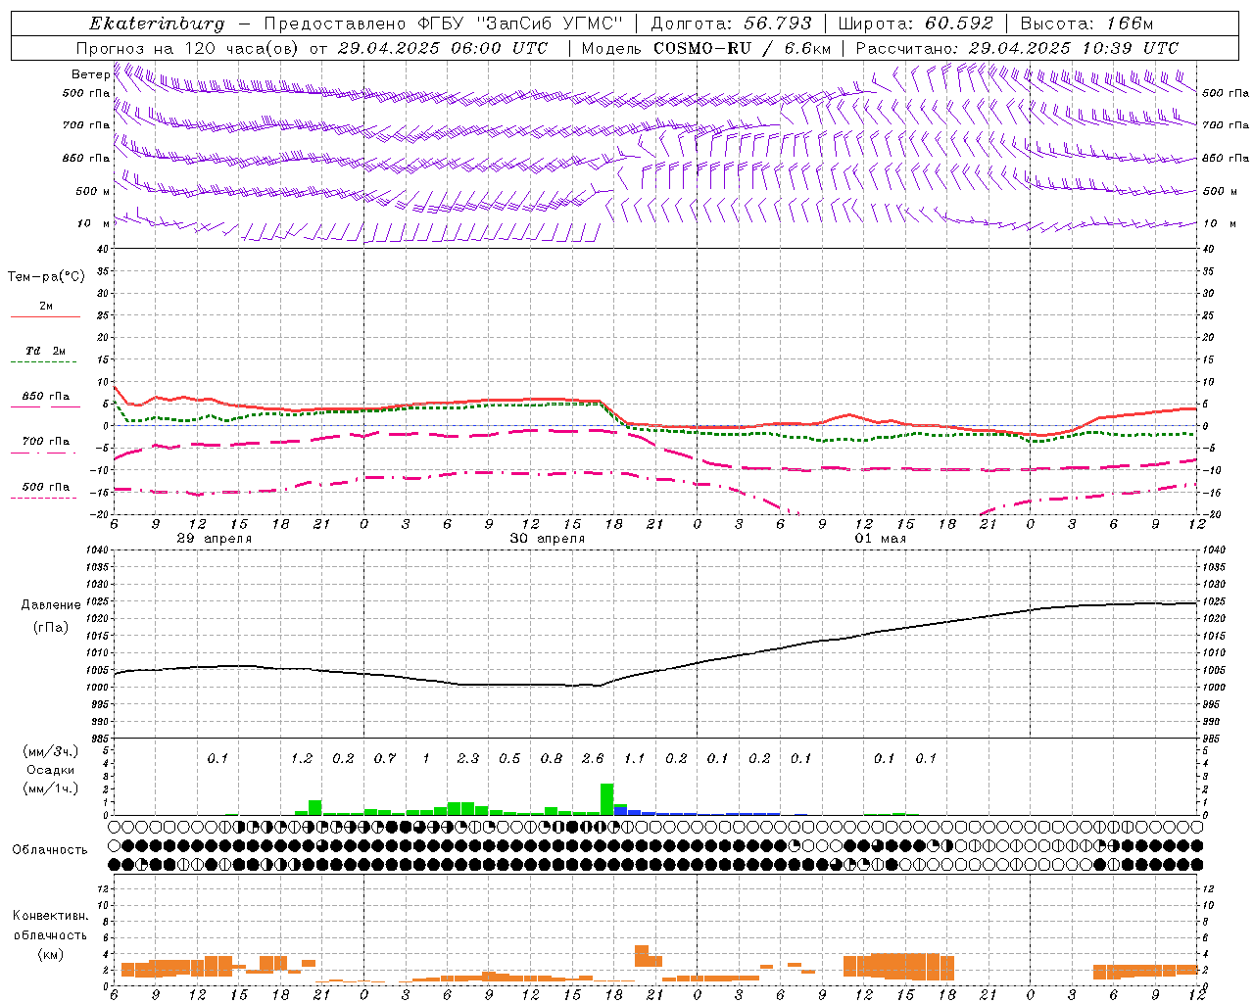Click the 'Давление' pressure panel label
Screen dimensions: 1254x1003
51,605
